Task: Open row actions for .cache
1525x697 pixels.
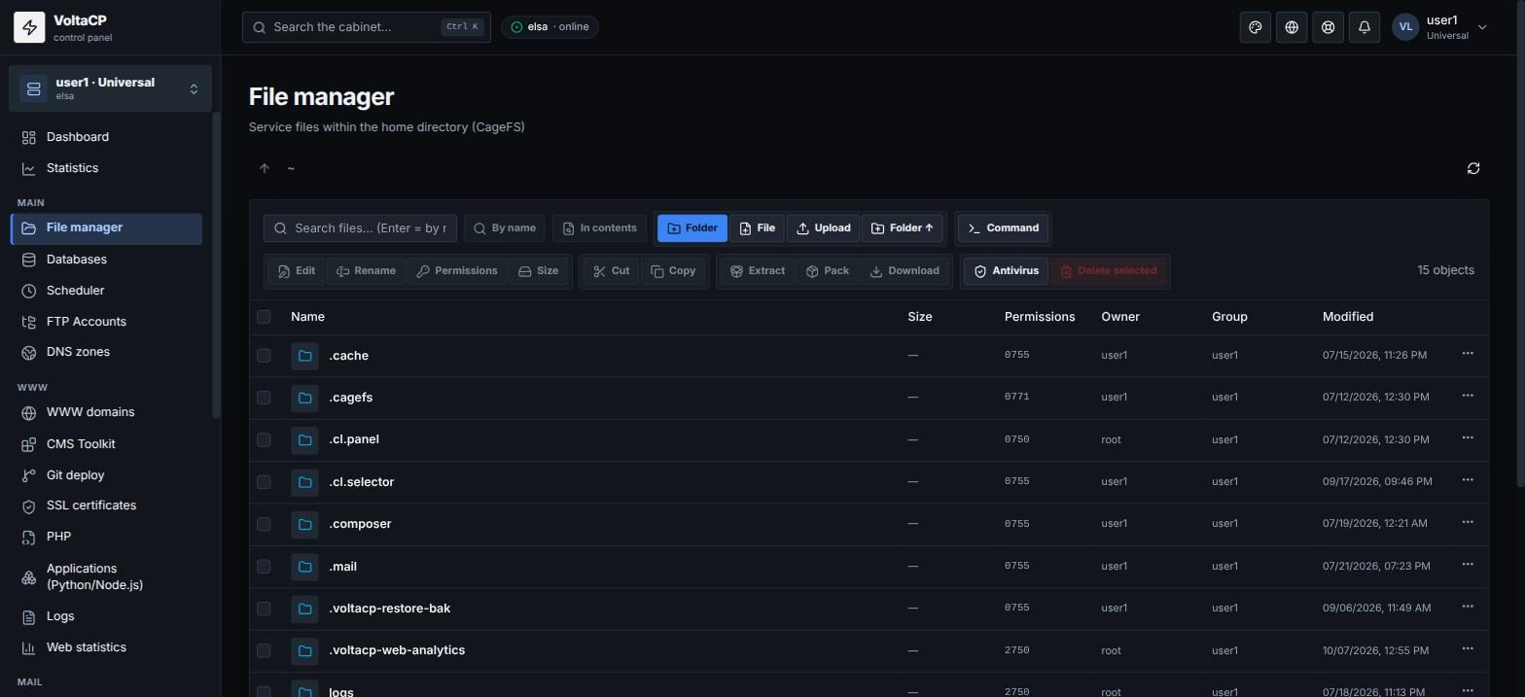Action: (x=1468, y=354)
